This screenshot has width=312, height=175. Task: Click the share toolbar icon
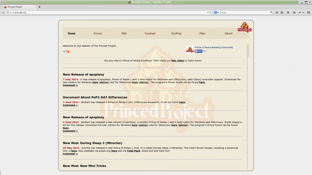tap(300, 12)
